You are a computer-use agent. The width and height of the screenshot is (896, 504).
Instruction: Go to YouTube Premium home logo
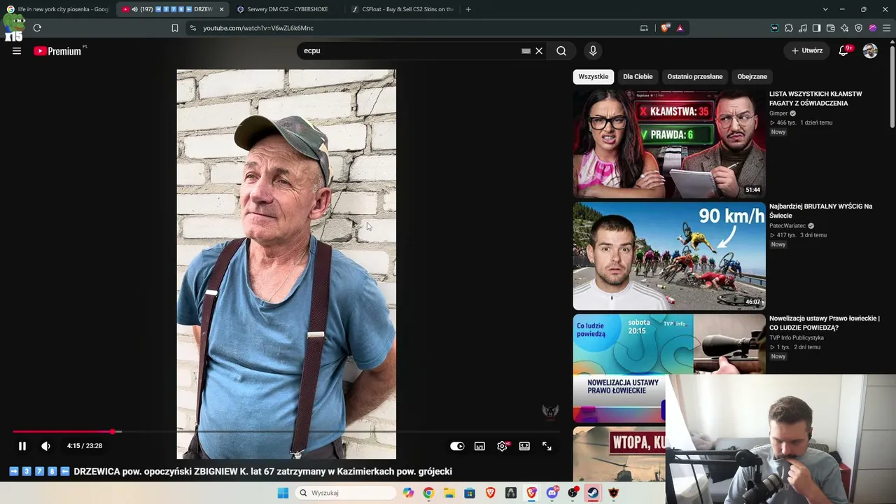(x=57, y=51)
